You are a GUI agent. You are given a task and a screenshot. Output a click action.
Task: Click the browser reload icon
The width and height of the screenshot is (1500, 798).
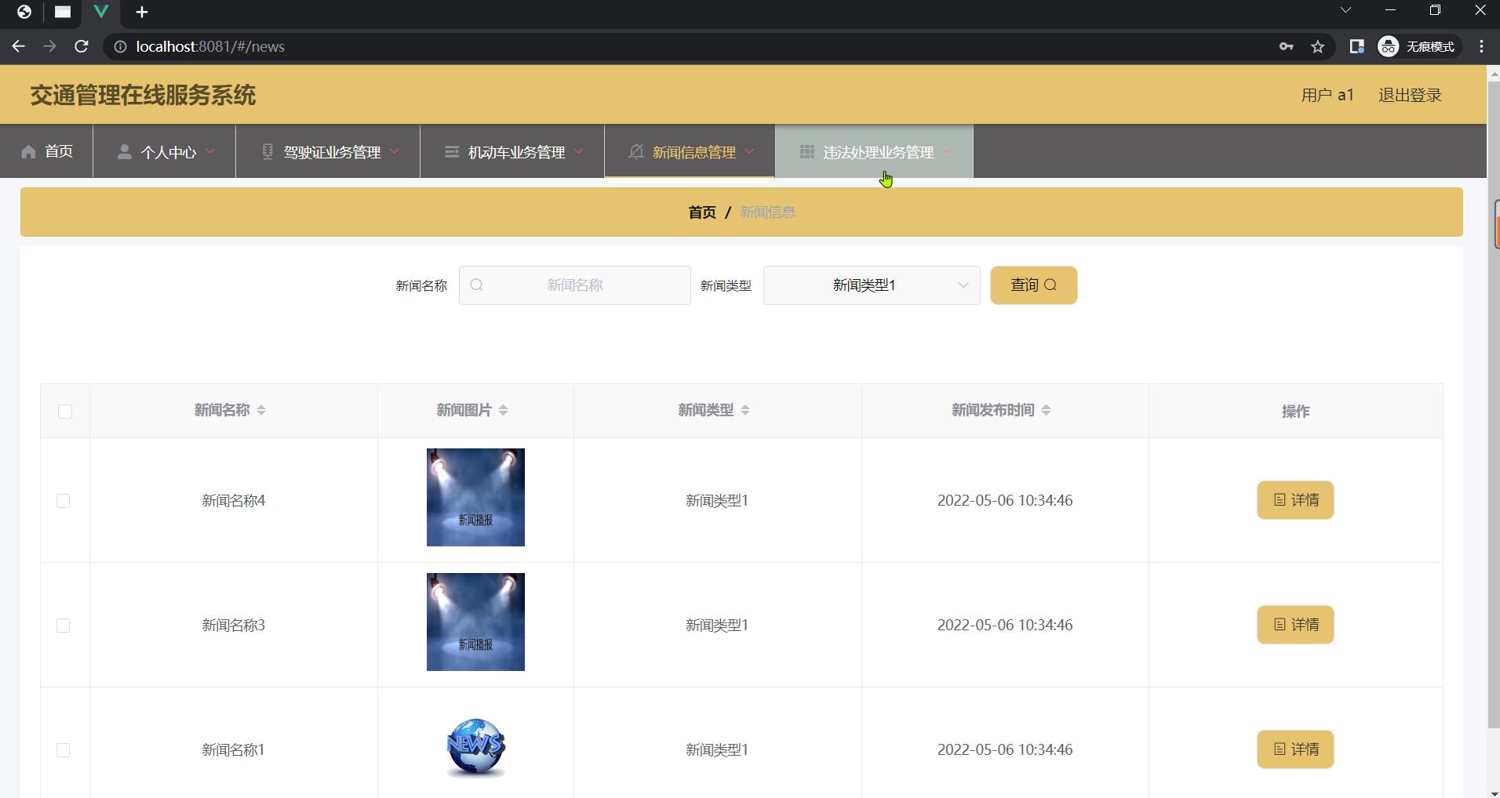[x=81, y=47]
